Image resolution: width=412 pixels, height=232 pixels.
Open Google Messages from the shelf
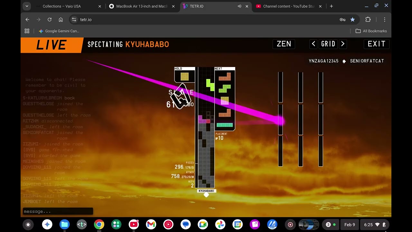[x=186, y=225]
